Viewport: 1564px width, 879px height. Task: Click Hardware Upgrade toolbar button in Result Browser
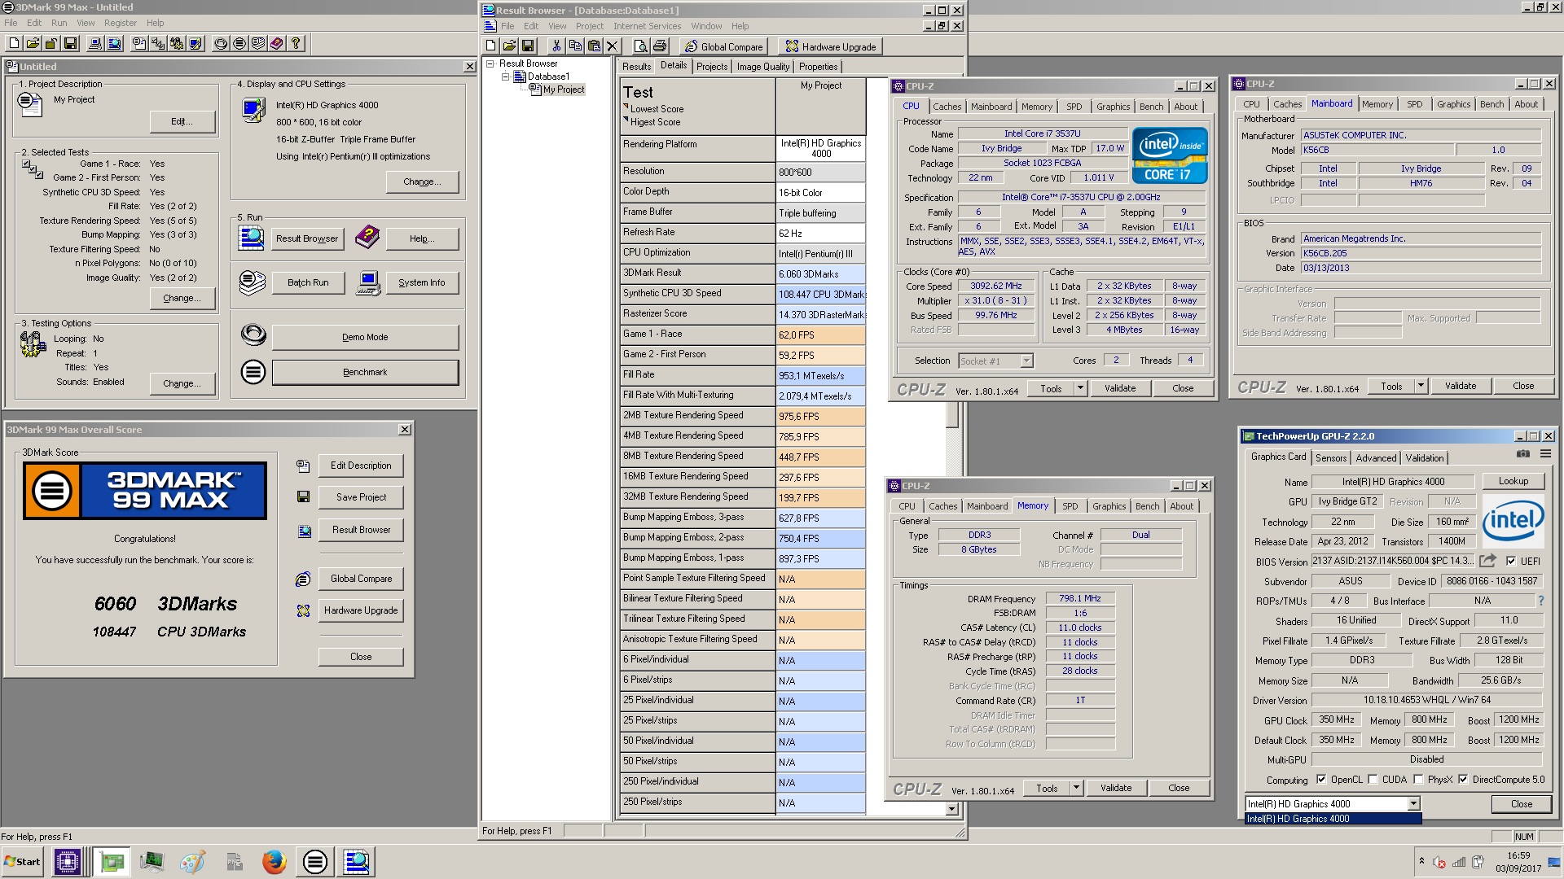tap(831, 46)
